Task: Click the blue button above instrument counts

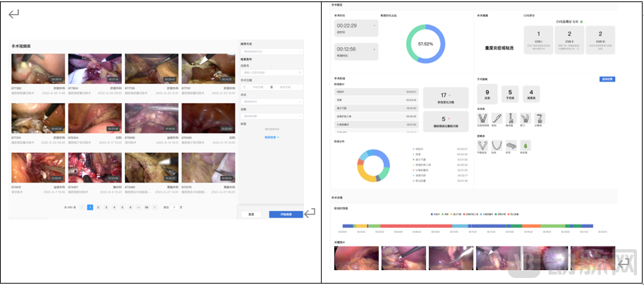Action: coord(605,79)
